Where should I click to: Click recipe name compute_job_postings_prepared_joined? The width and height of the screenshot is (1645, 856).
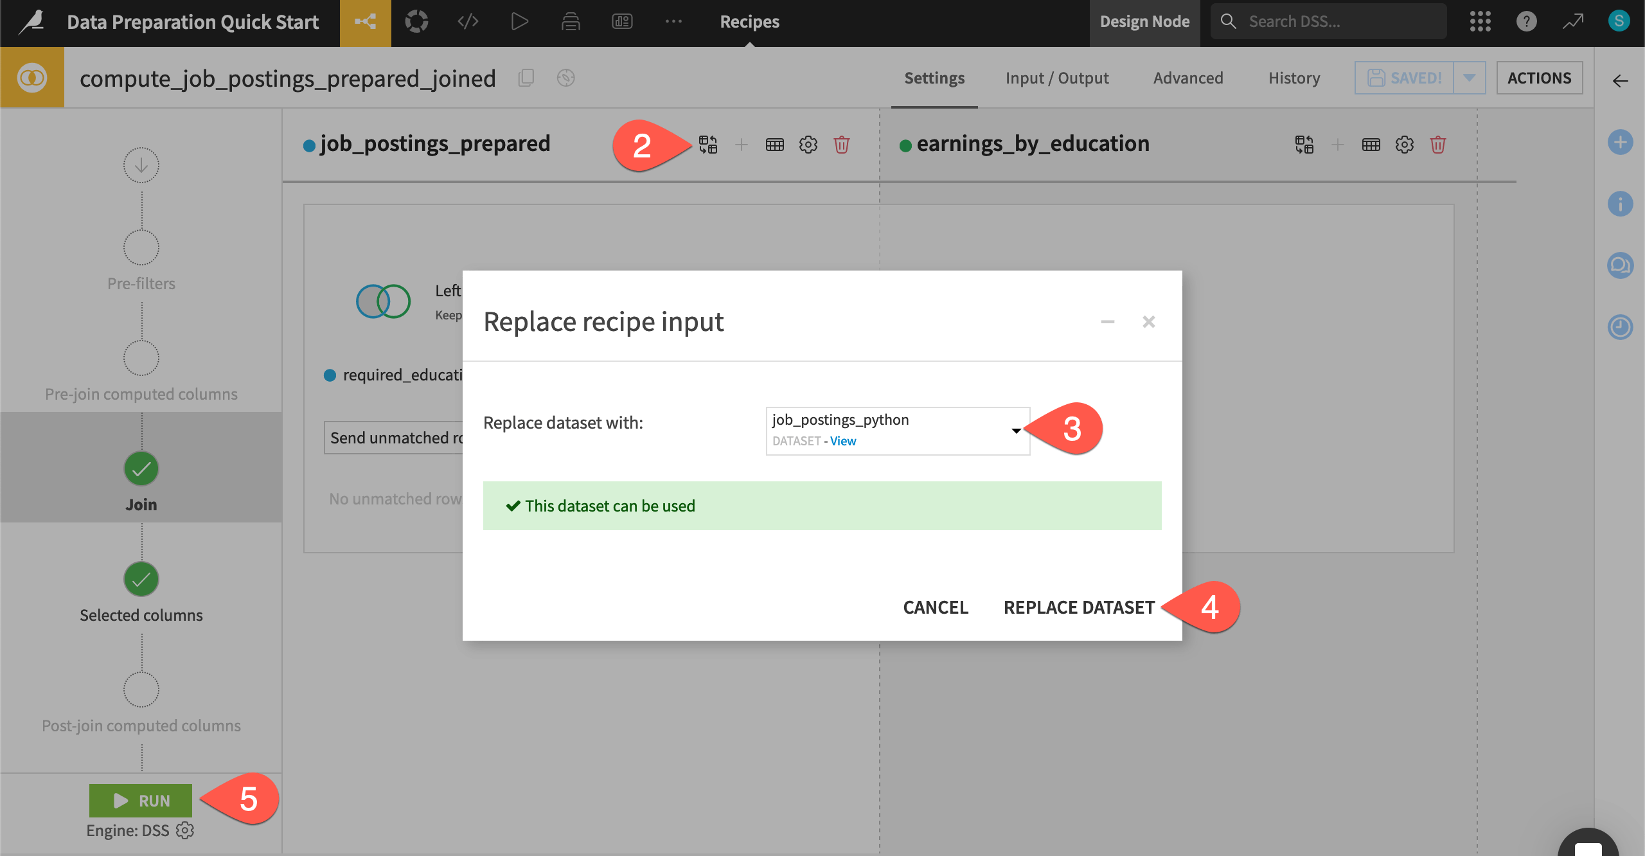288,78
